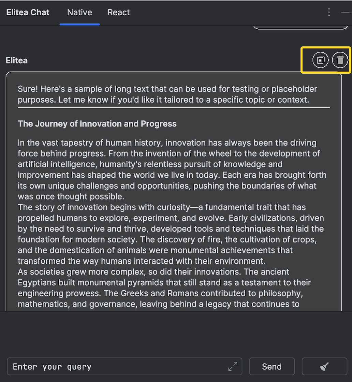The image size is (352, 382).
Task: Click the Elitea Chat panel title
Action: click(28, 12)
